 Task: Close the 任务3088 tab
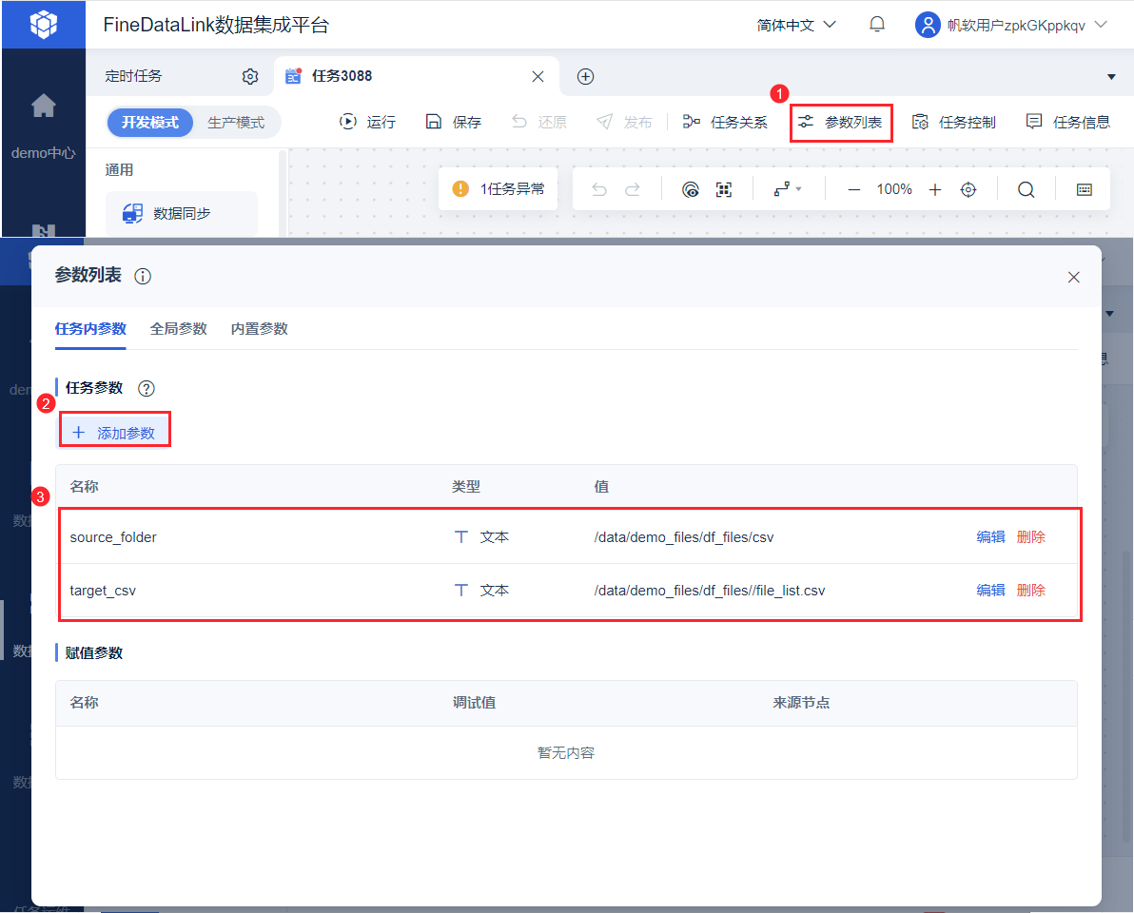(538, 76)
